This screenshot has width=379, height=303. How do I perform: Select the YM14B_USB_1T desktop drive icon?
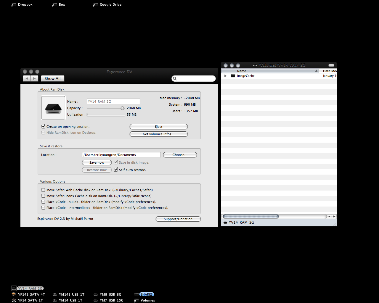pyautogui.click(x=55, y=294)
